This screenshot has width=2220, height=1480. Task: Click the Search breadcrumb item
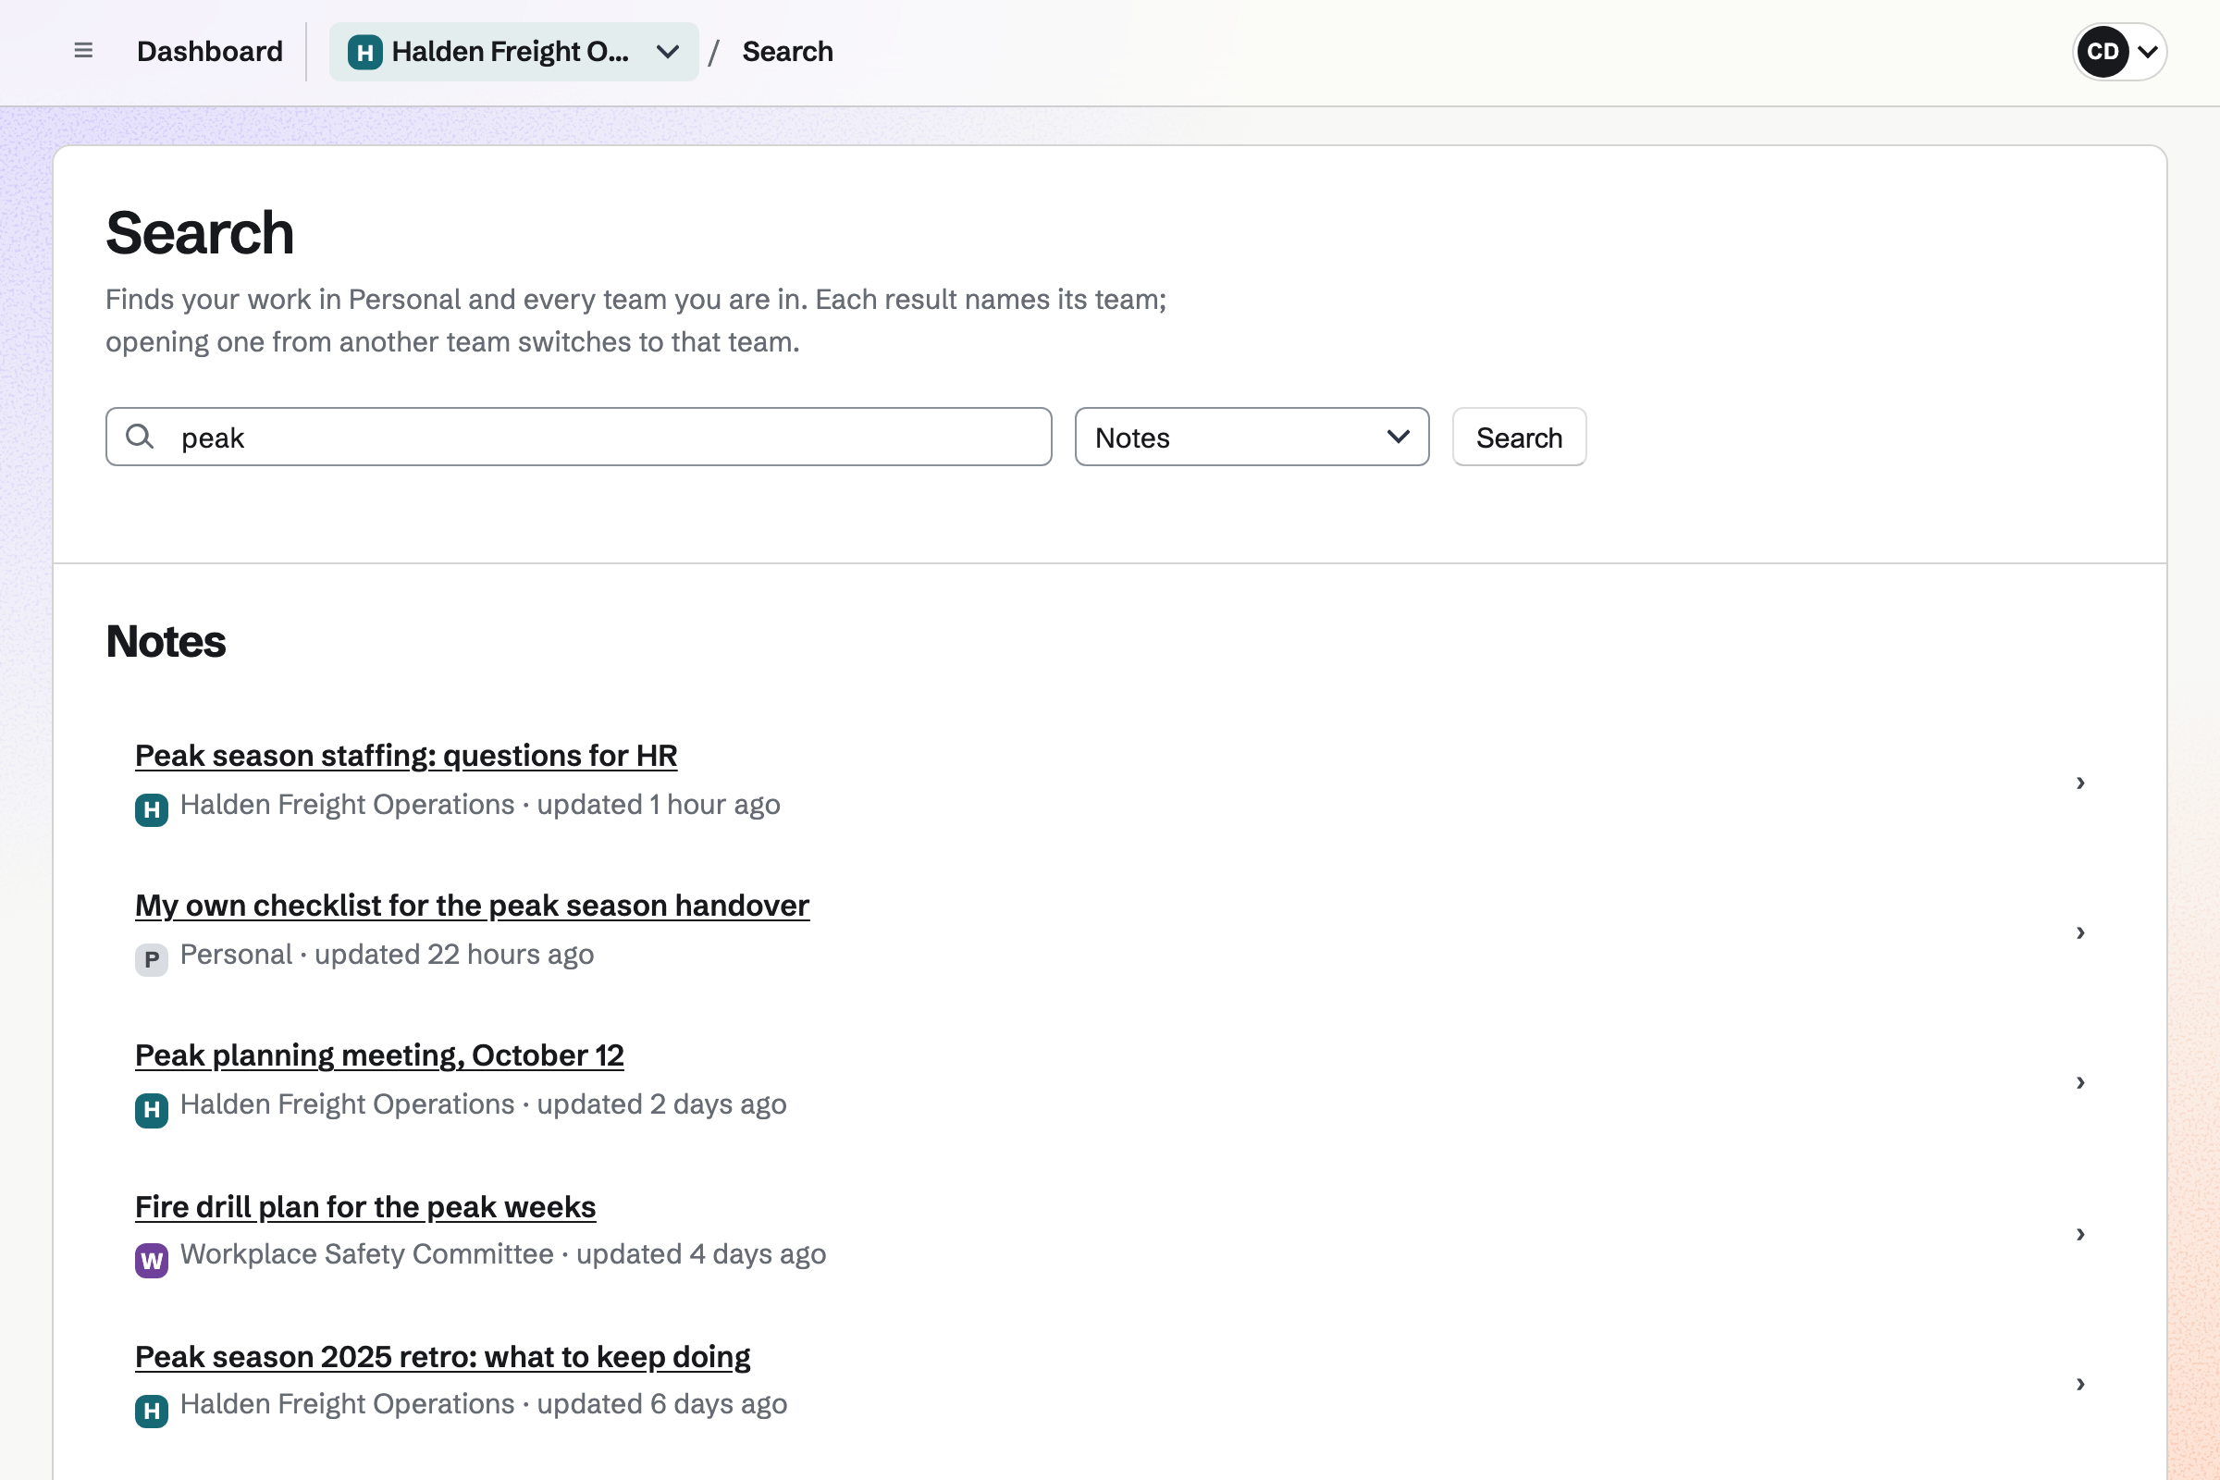(787, 51)
